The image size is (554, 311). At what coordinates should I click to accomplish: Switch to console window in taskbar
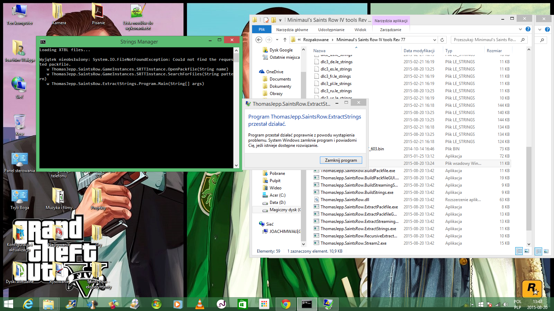(x=307, y=304)
